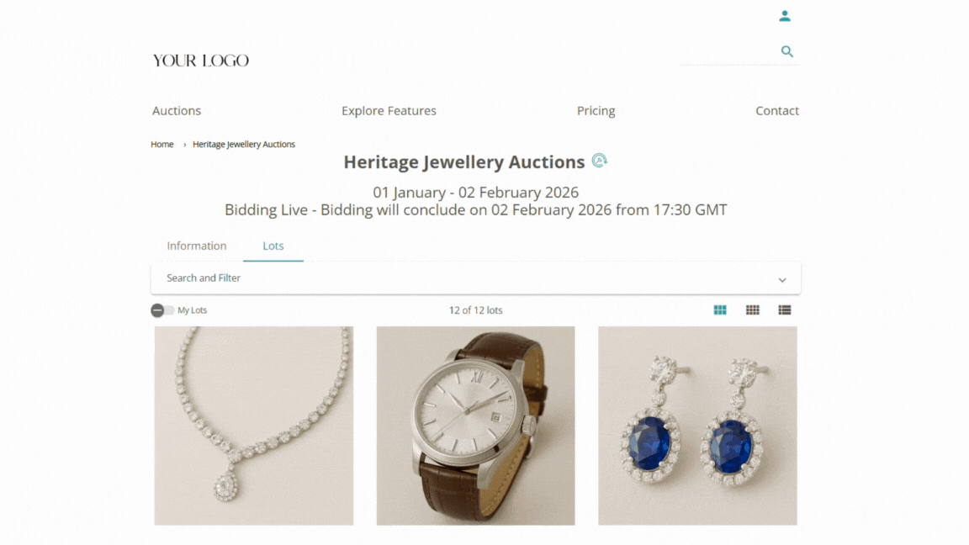The height and width of the screenshot is (545, 969).
Task: Open the user account icon
Action: coord(784,16)
